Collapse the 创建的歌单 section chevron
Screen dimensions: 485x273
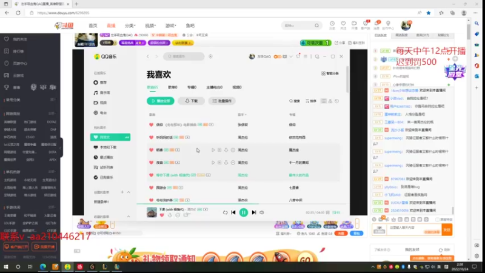[x=129, y=192]
